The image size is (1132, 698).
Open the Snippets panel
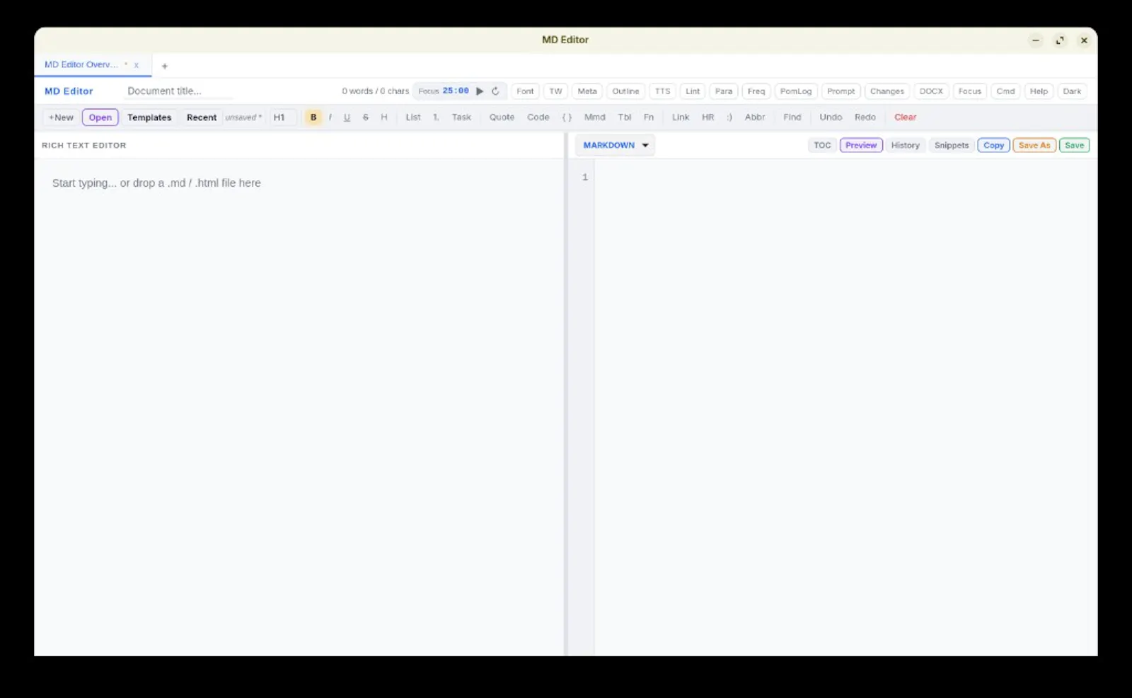tap(952, 145)
